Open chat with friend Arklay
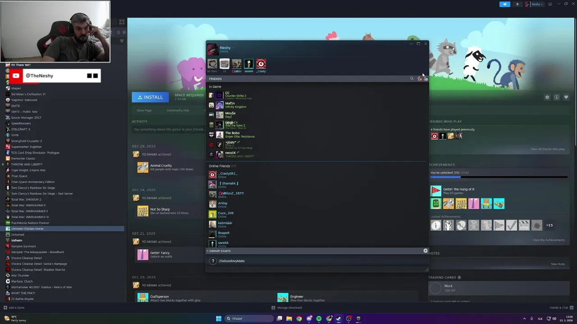This screenshot has width=577, height=324. (316, 204)
